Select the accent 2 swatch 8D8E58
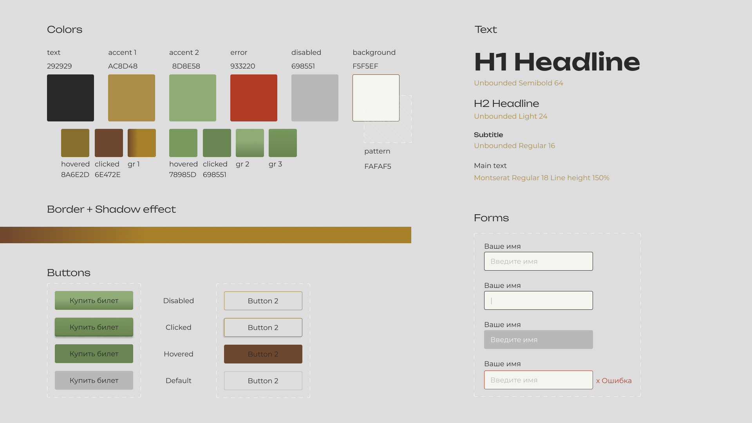 click(193, 98)
